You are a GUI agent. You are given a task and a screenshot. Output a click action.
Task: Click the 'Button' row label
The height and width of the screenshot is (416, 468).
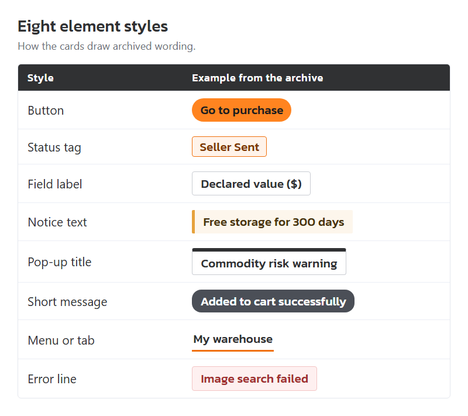(46, 111)
